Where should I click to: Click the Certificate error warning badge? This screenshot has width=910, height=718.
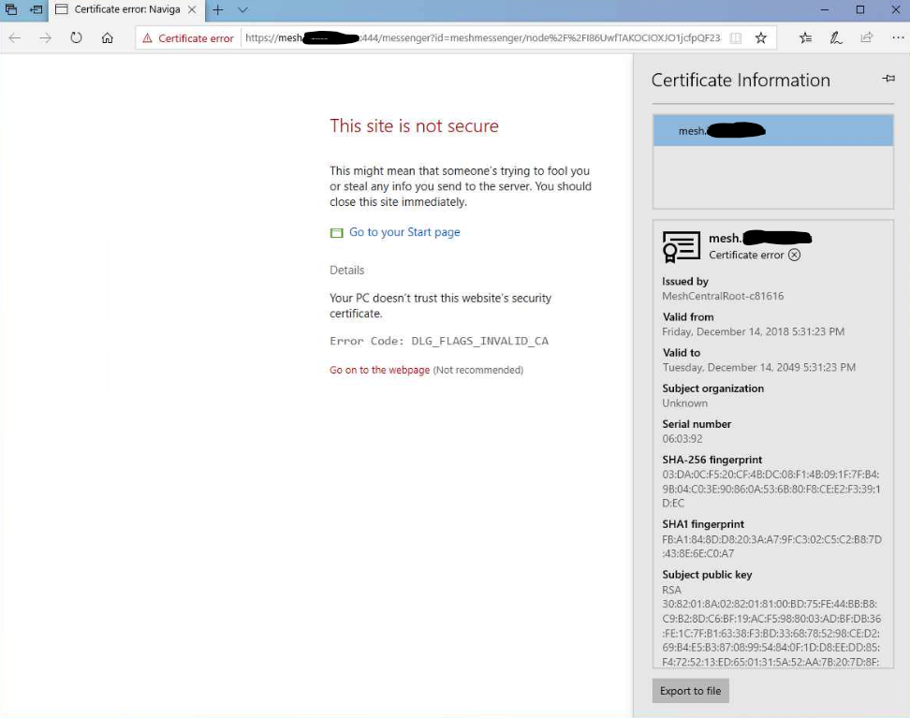[x=187, y=37]
